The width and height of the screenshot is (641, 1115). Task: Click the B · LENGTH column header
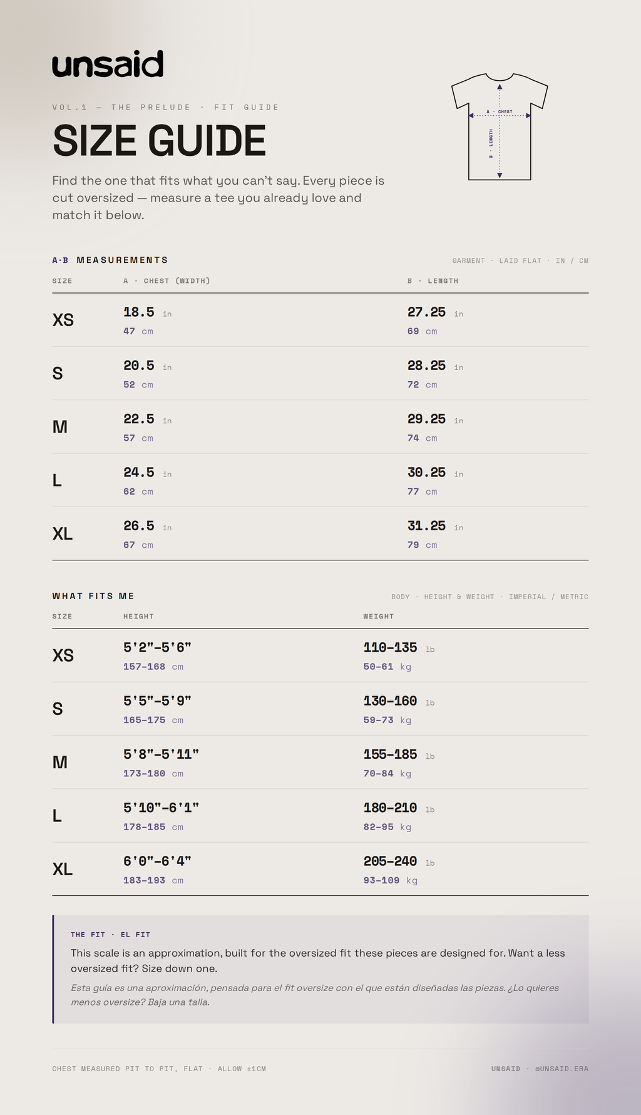(433, 281)
